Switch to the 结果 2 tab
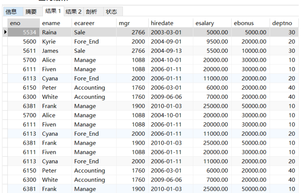This screenshot has height=193, width=301. tap(73, 12)
